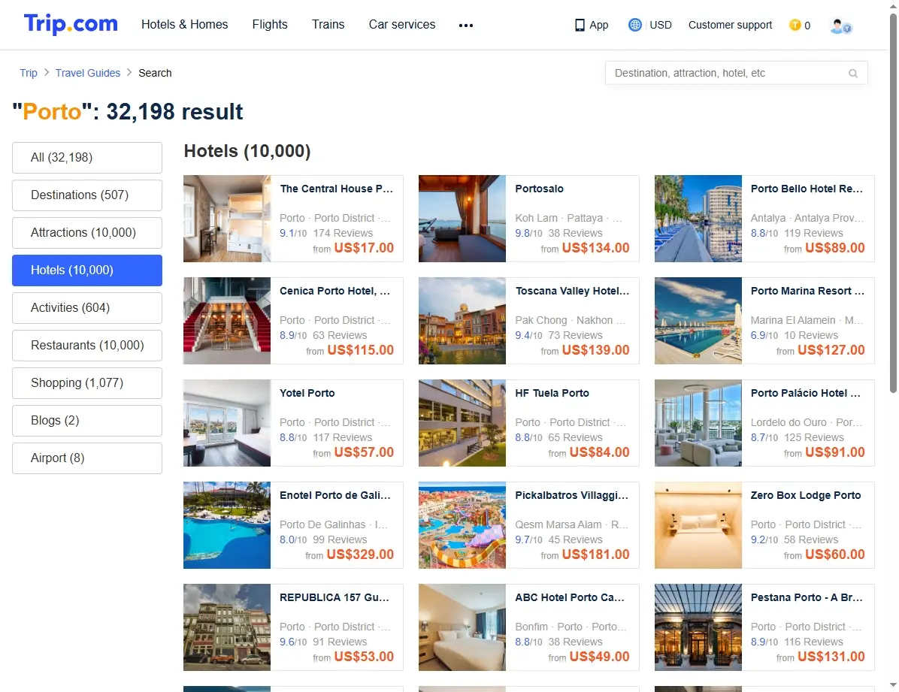Open the USD currency selector
Image resolution: width=899 pixels, height=692 pixels.
(x=661, y=25)
